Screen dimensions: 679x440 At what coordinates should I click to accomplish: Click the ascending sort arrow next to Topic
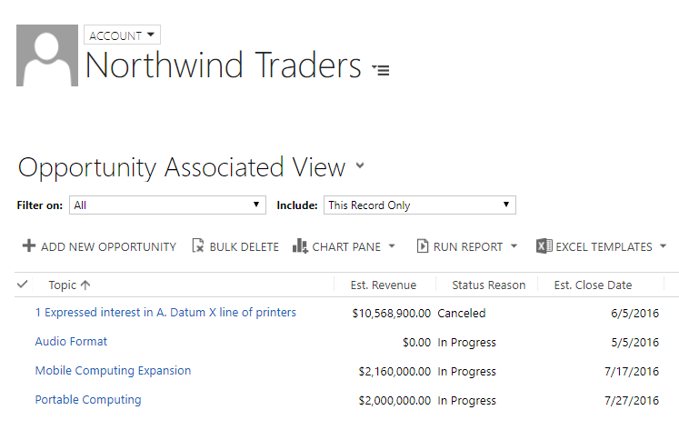pos(85,285)
